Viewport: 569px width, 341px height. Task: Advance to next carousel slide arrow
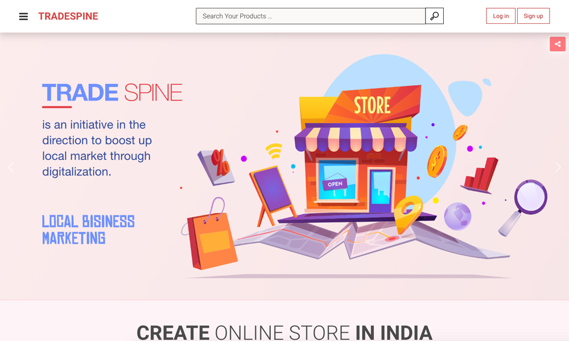[x=558, y=167]
